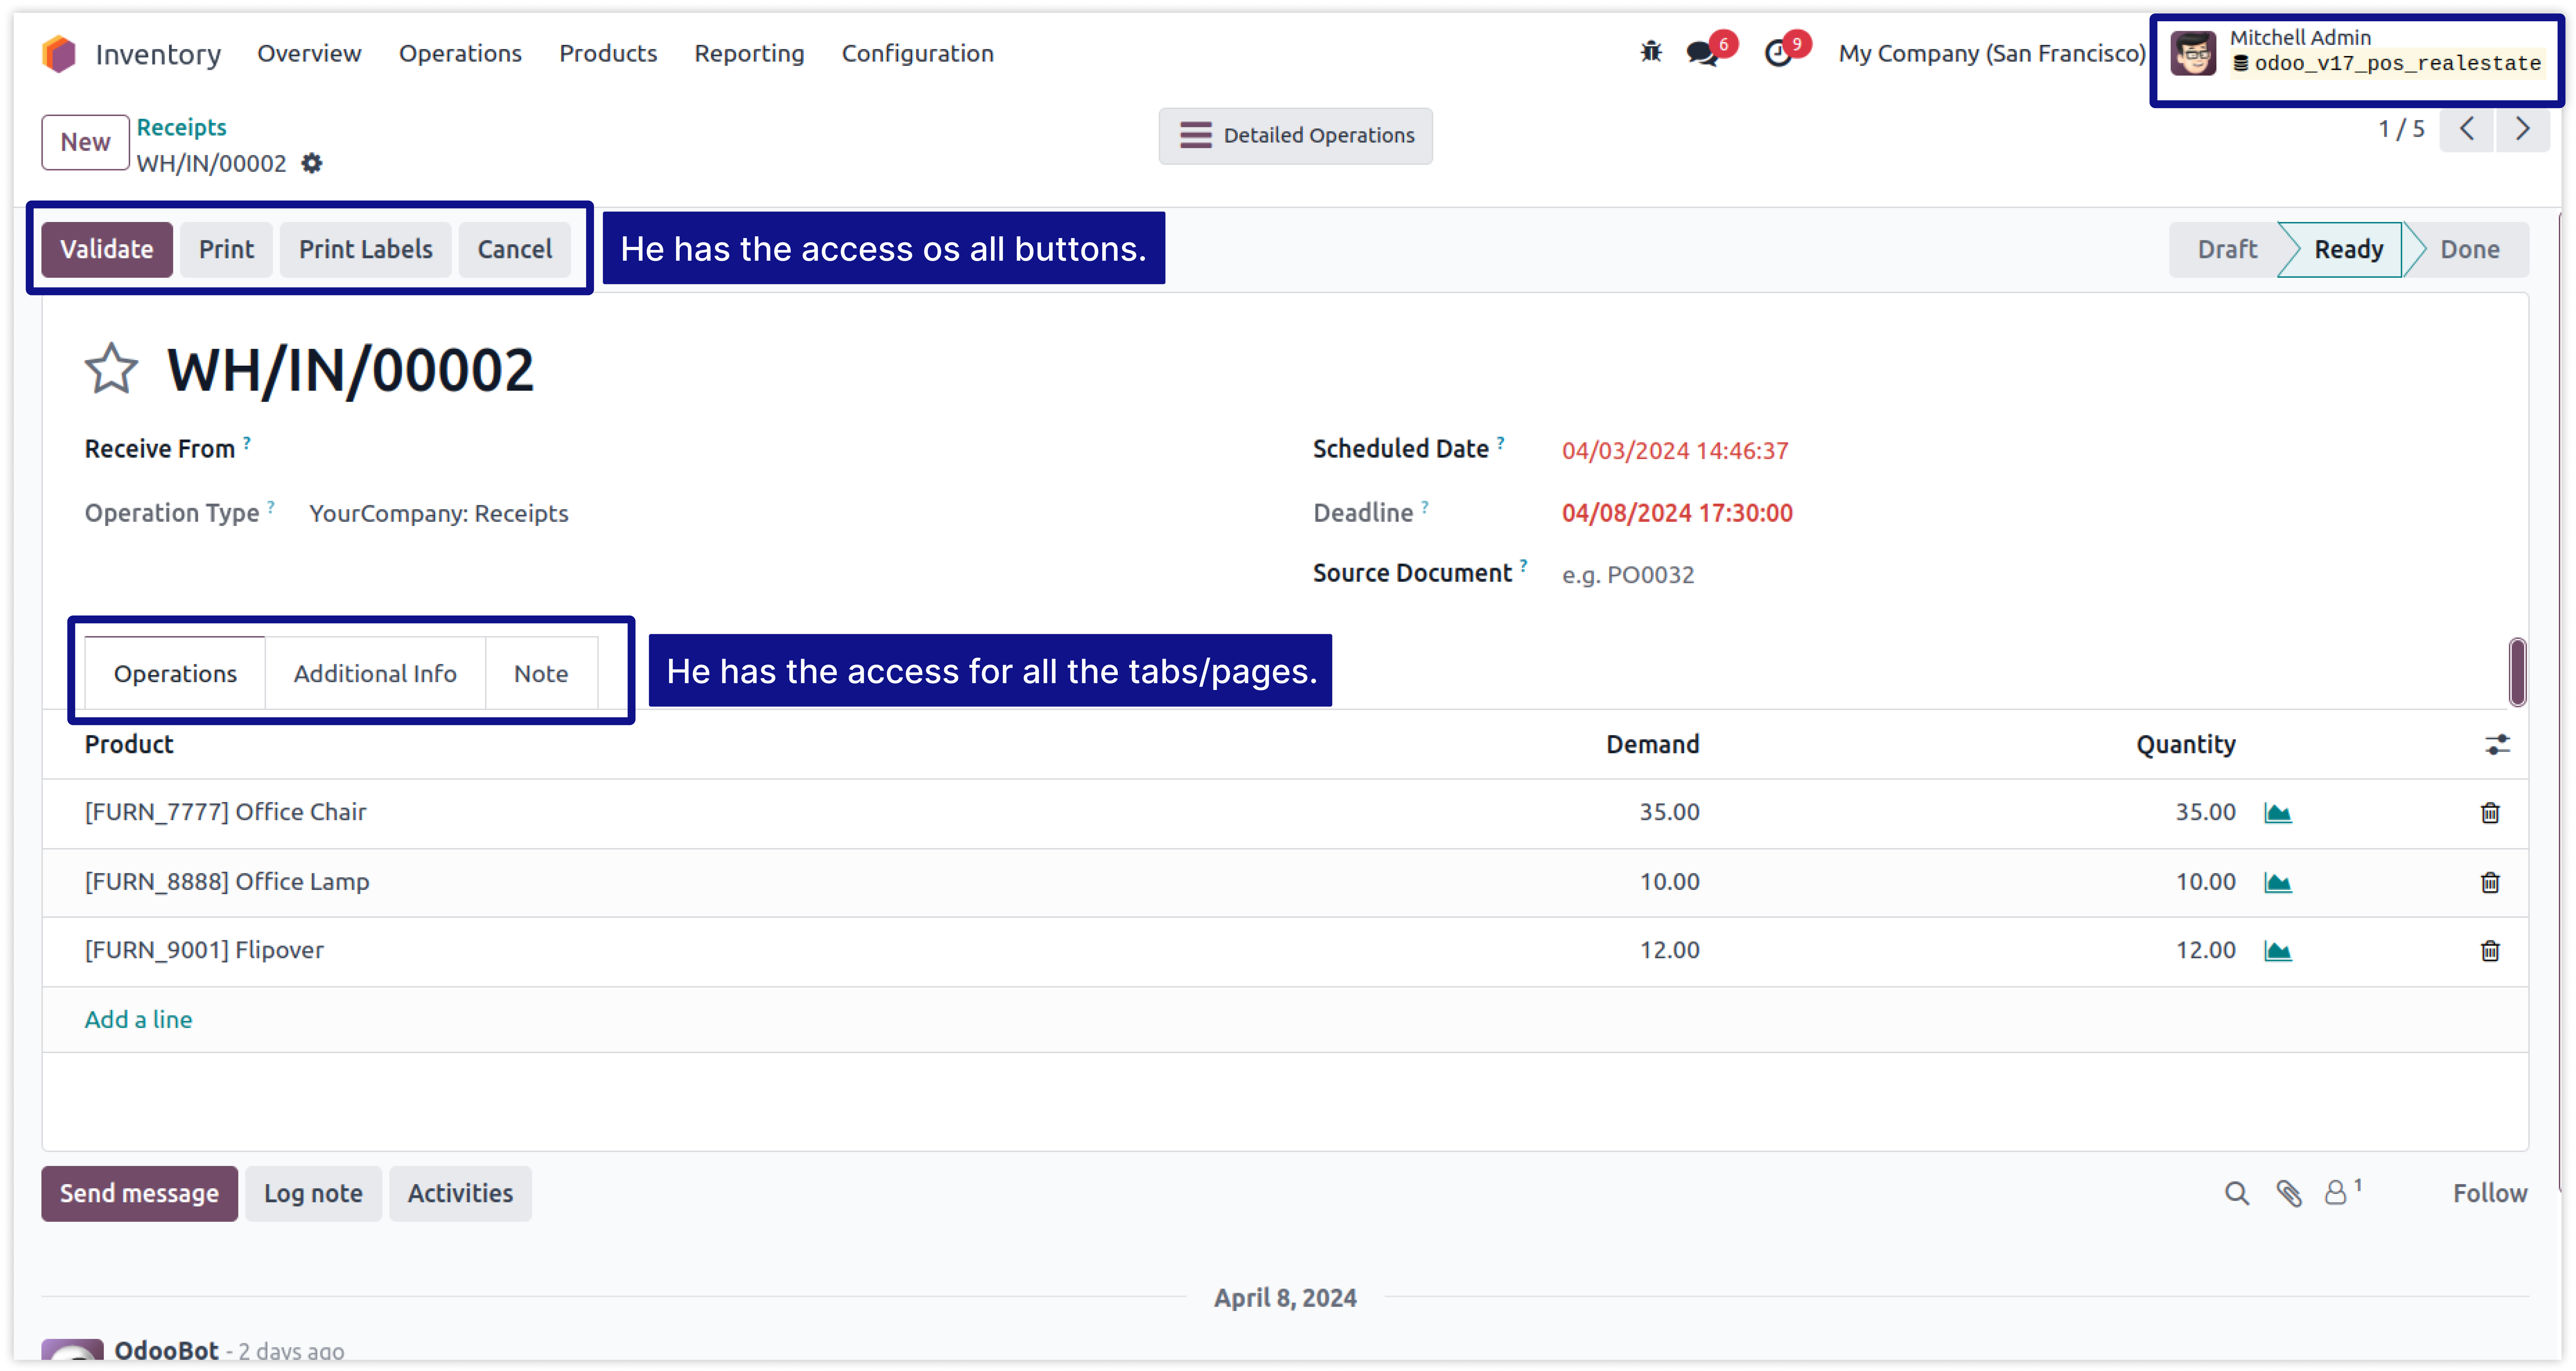
Task: Sort by Quantity column header
Action: click(x=2186, y=744)
